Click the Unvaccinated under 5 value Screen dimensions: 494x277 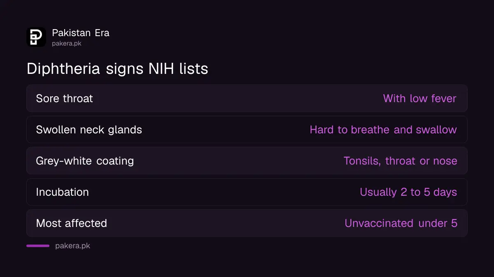[x=401, y=223]
